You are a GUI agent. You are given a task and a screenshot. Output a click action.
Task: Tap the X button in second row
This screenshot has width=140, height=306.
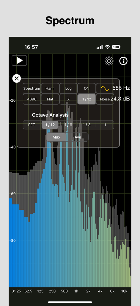click(68, 99)
